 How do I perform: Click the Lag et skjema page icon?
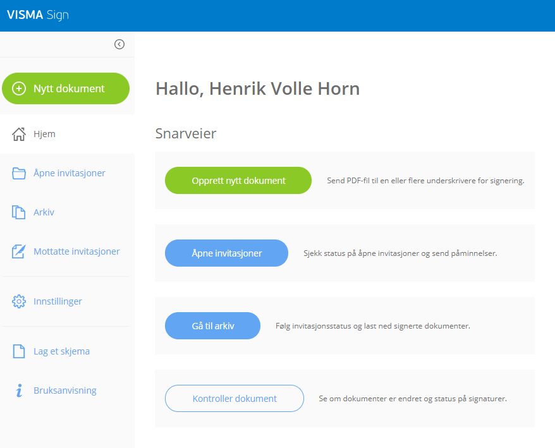tap(19, 351)
